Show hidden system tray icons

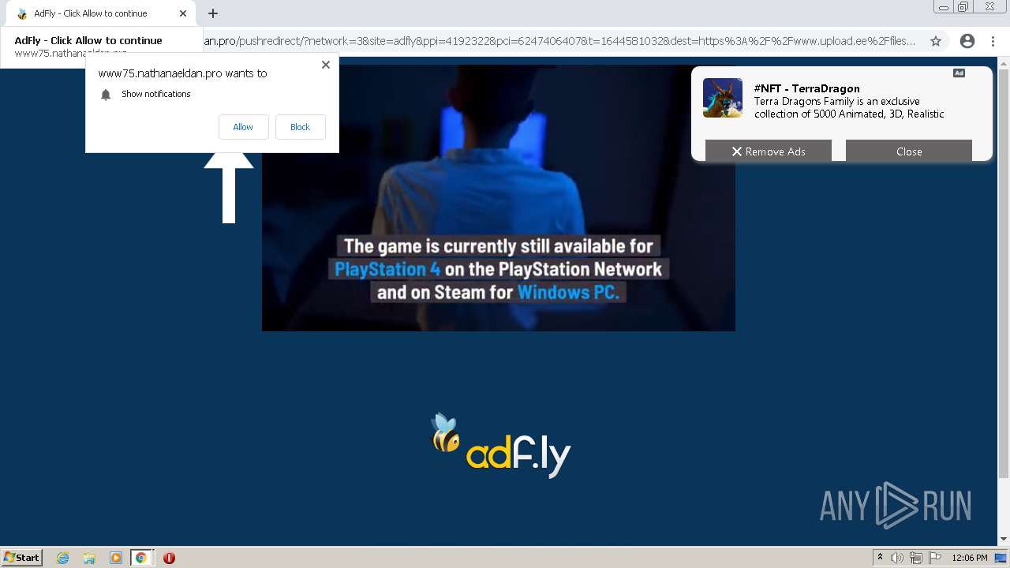pos(880,558)
